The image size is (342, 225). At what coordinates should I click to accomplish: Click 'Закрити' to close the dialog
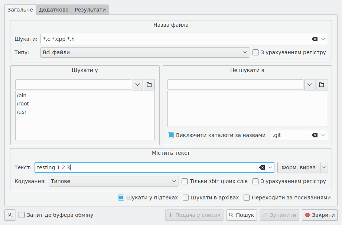pos(320,215)
